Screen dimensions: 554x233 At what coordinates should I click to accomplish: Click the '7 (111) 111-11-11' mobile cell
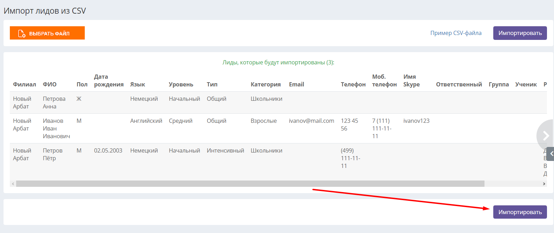click(382, 128)
